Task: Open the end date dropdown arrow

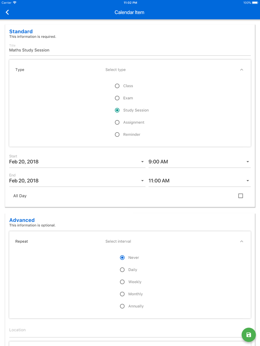Action: click(x=142, y=181)
